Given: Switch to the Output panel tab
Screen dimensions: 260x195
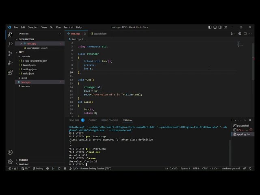Looking at the screenshot, I should [x=93, y=120].
